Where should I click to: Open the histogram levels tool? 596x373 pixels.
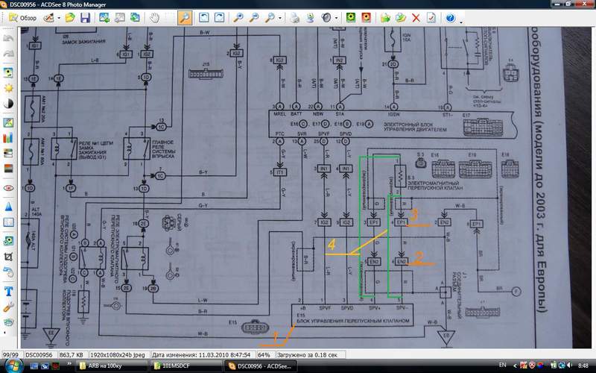coord(8,138)
